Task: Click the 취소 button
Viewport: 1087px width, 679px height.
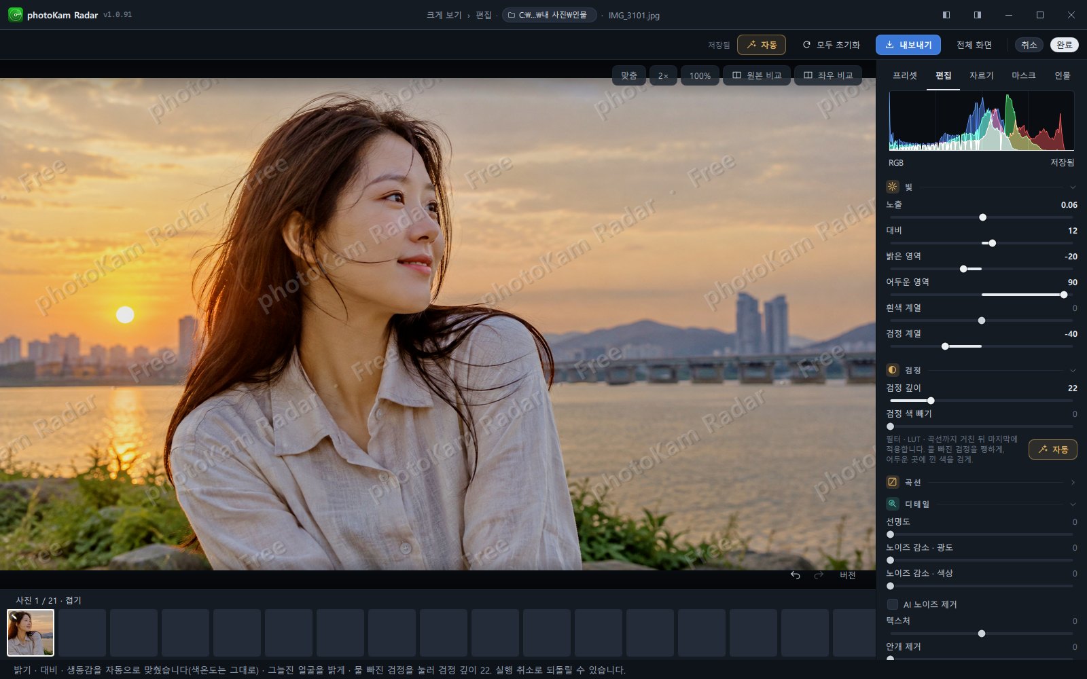Action: coord(1029,45)
